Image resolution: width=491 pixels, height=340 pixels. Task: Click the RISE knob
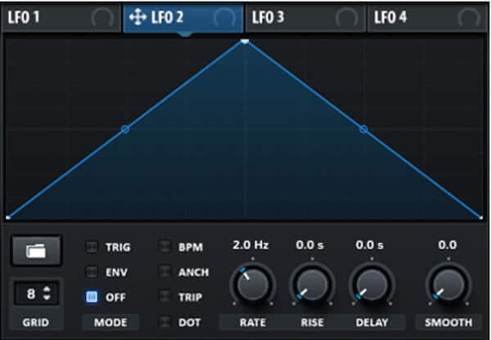pyautogui.click(x=313, y=284)
